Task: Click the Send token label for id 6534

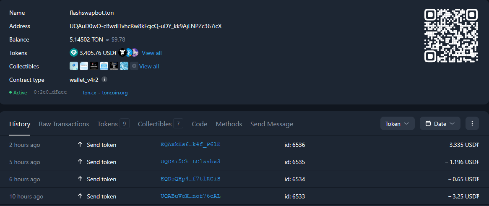Action: coord(101,179)
